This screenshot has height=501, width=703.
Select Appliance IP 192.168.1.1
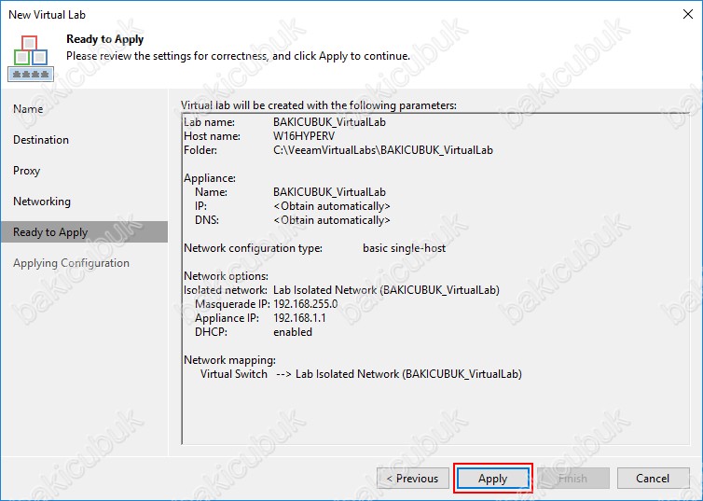(x=299, y=317)
